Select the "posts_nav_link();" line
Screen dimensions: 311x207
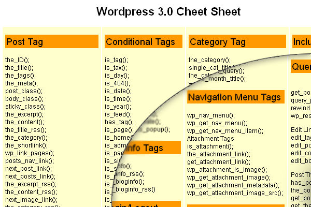30,160
